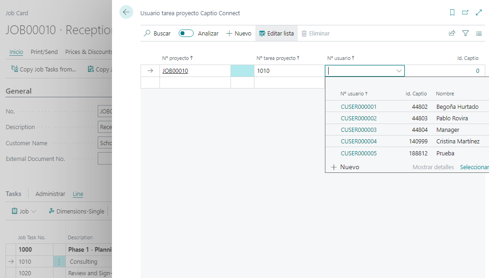Expand the page to full screen

coord(478,13)
